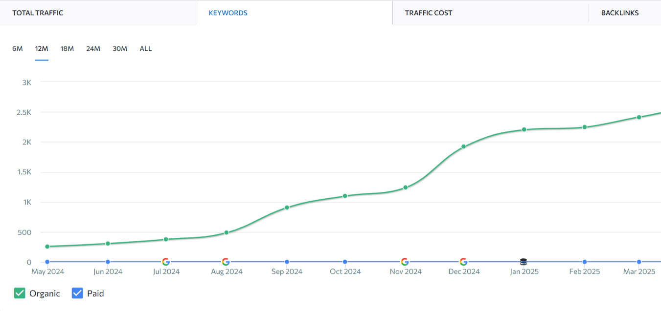Uncheck the Paid checkbox
Viewport: 661px width, 311px height.
click(x=77, y=293)
